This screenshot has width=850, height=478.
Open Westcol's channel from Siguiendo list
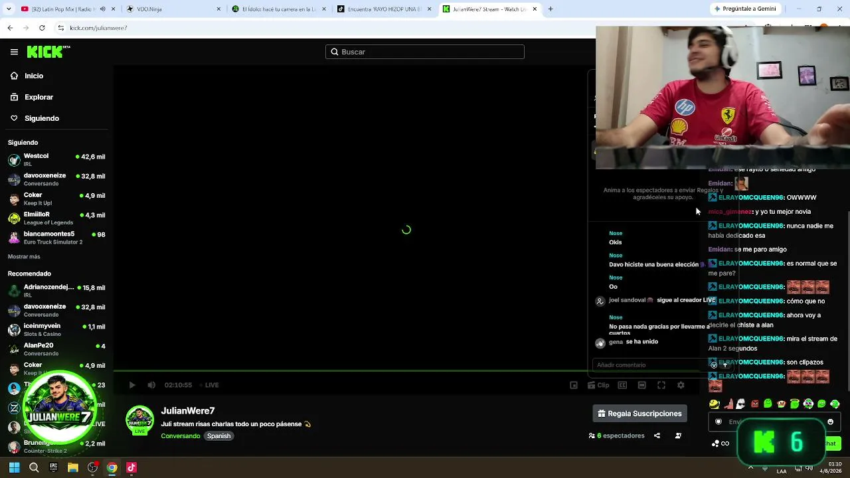coord(56,160)
